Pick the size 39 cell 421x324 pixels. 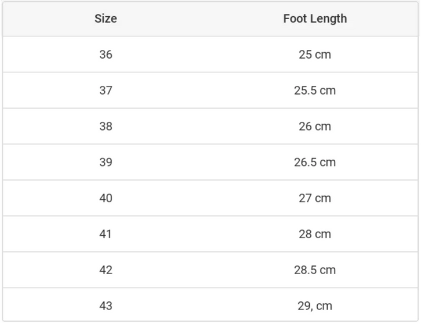point(106,162)
